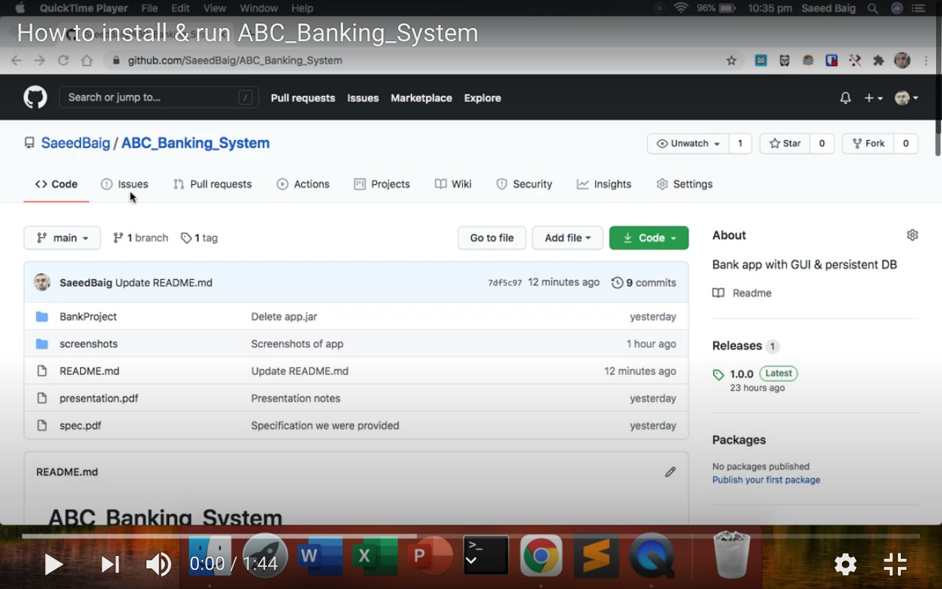
Task: Edit README with the pencil icon
Action: point(670,472)
